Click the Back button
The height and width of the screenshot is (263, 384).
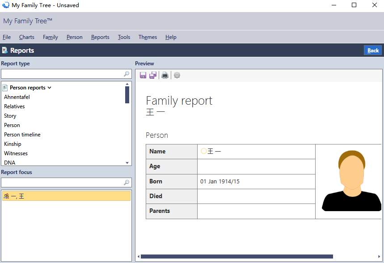pos(373,50)
